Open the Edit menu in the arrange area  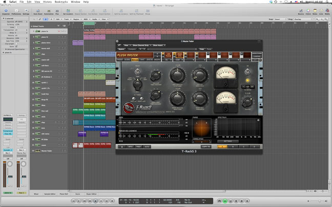click(58, 19)
